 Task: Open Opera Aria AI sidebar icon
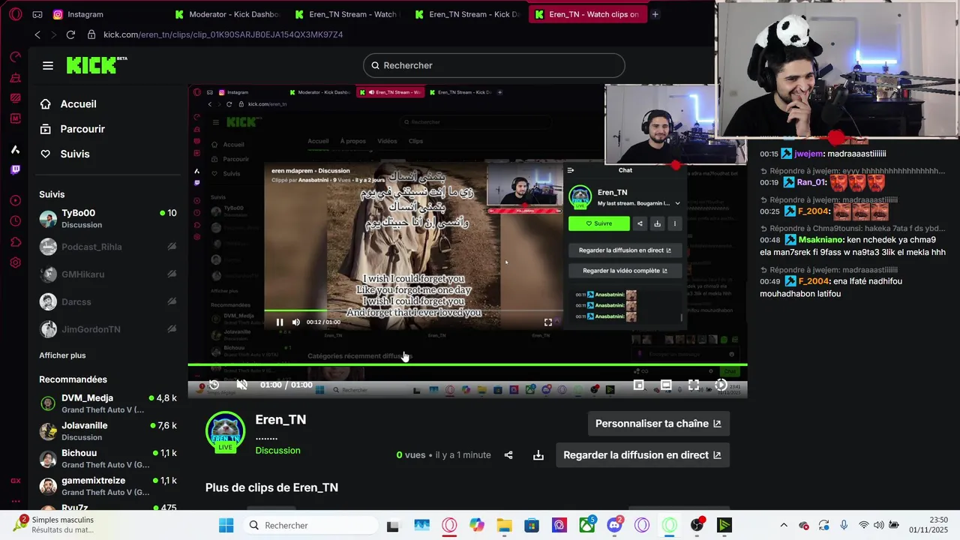click(15, 149)
